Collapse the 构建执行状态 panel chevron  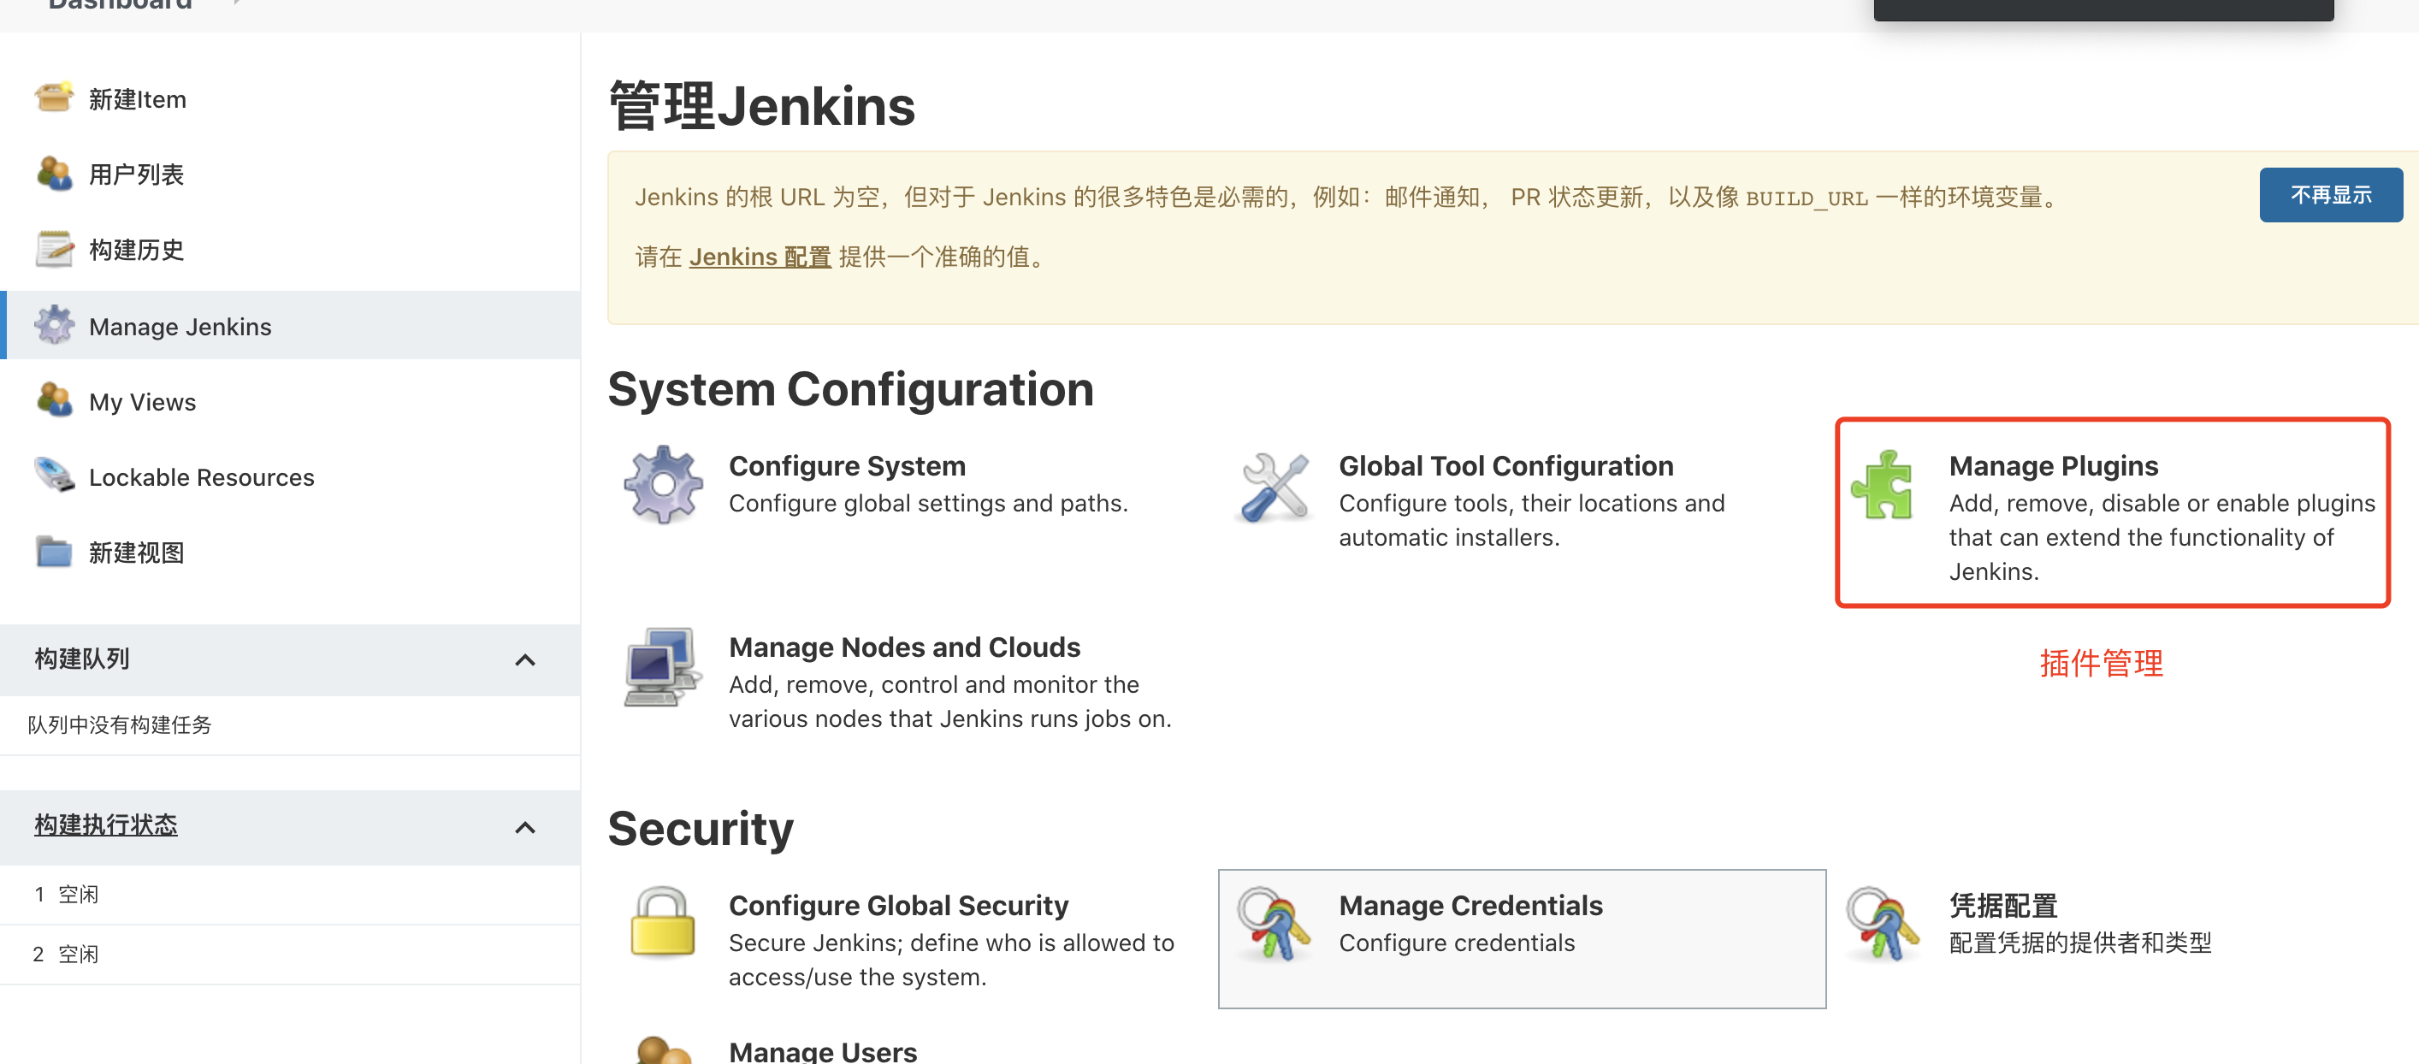coord(525,826)
